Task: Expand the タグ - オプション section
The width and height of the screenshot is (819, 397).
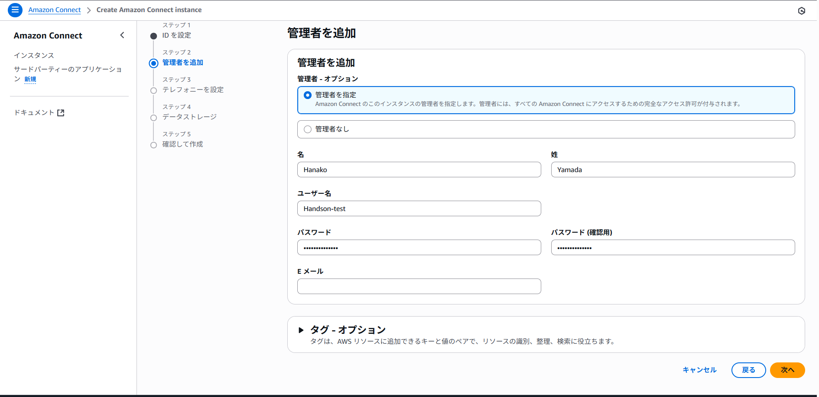Action: coord(302,330)
